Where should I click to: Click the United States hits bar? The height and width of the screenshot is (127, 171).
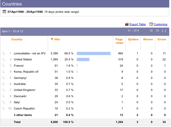click(x=83, y=59)
